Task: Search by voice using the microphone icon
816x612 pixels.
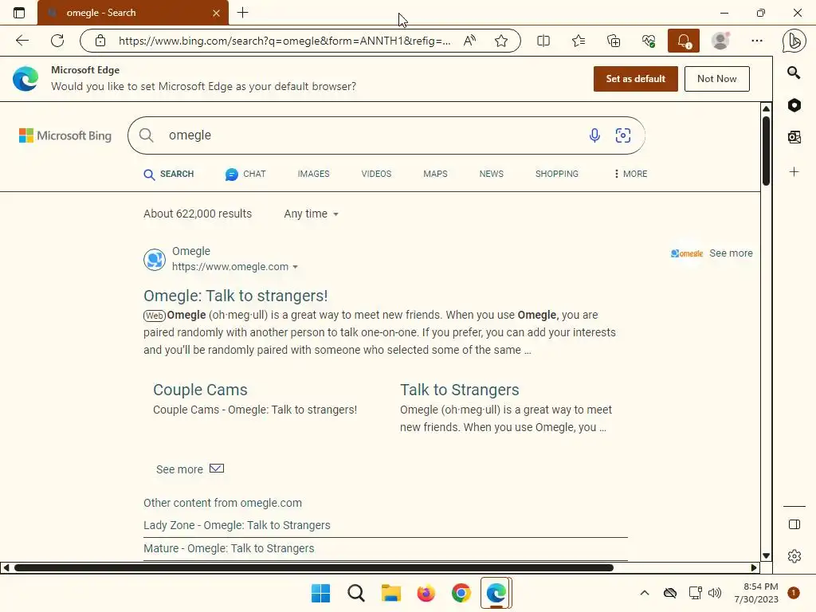Action: click(594, 135)
